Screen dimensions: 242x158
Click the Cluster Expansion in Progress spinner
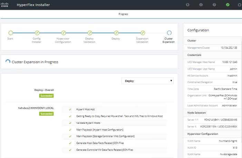[8, 62]
